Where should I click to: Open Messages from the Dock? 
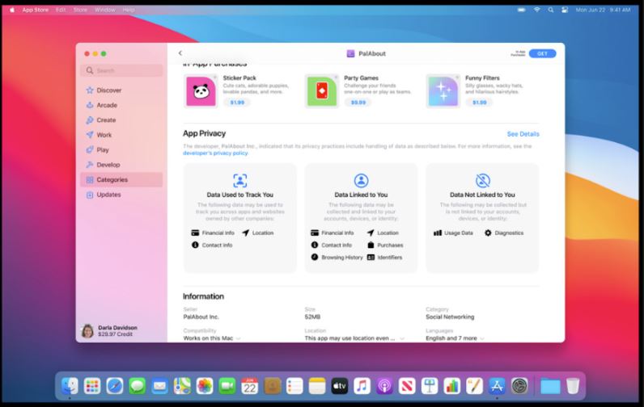[x=138, y=386]
